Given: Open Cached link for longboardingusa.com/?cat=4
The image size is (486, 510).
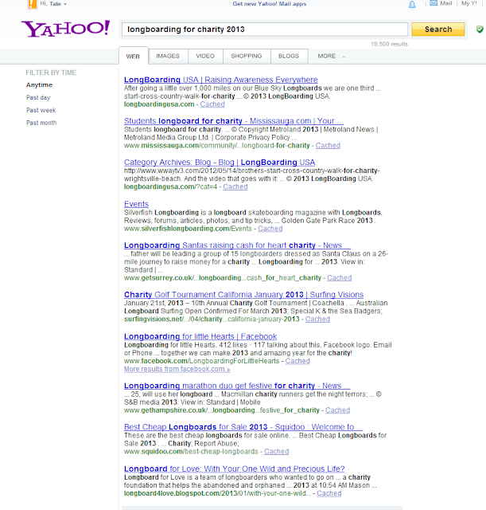Looking at the screenshot, I should [235, 187].
